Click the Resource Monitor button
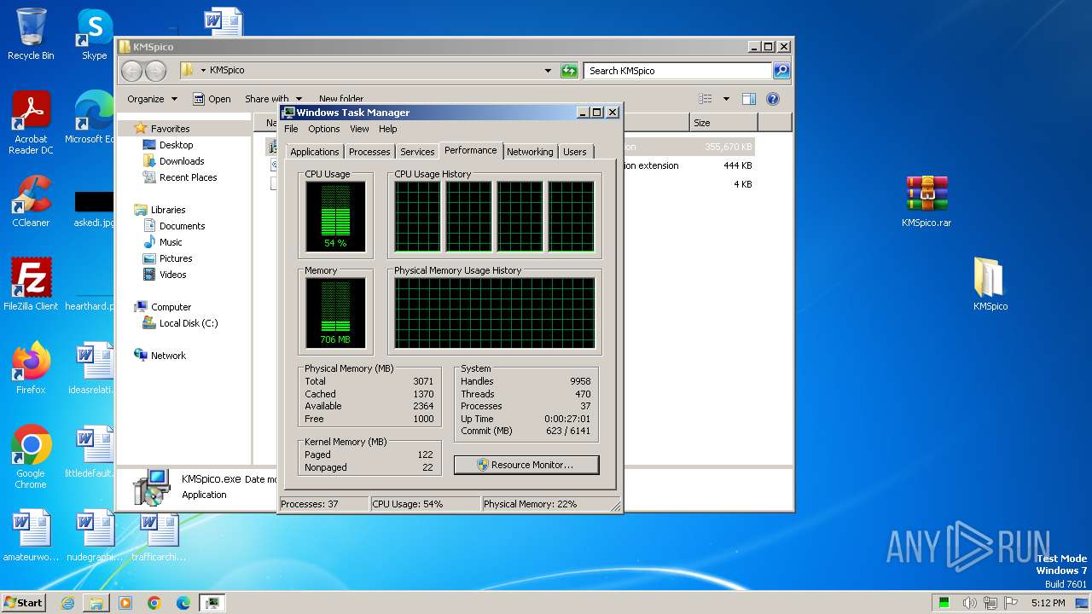The width and height of the screenshot is (1092, 614). [x=526, y=465]
